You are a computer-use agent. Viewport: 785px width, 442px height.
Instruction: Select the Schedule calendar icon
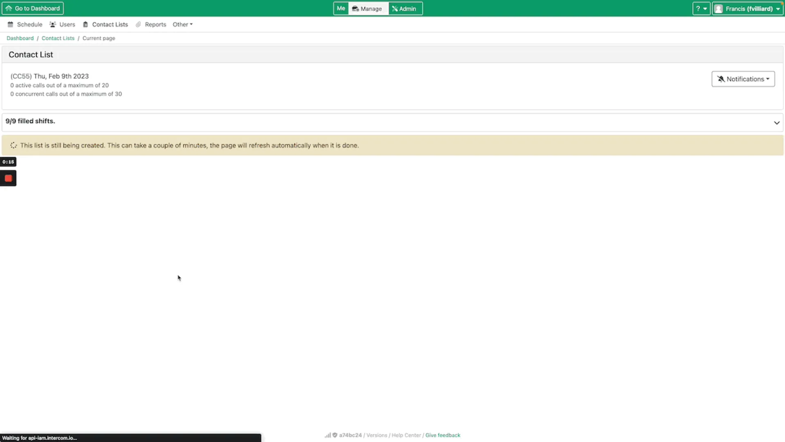tap(10, 24)
